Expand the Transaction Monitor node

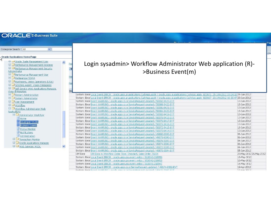(14, 139)
